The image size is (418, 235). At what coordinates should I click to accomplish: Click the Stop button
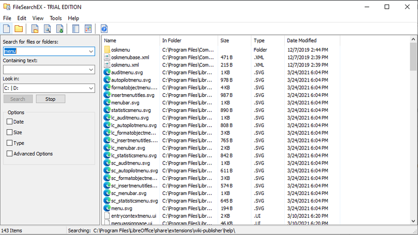[x=50, y=99]
